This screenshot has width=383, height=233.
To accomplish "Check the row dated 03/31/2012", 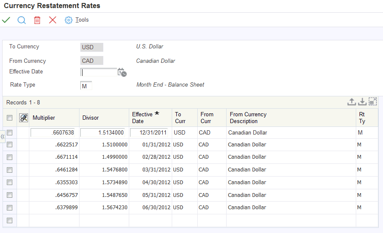I will point(9,170).
